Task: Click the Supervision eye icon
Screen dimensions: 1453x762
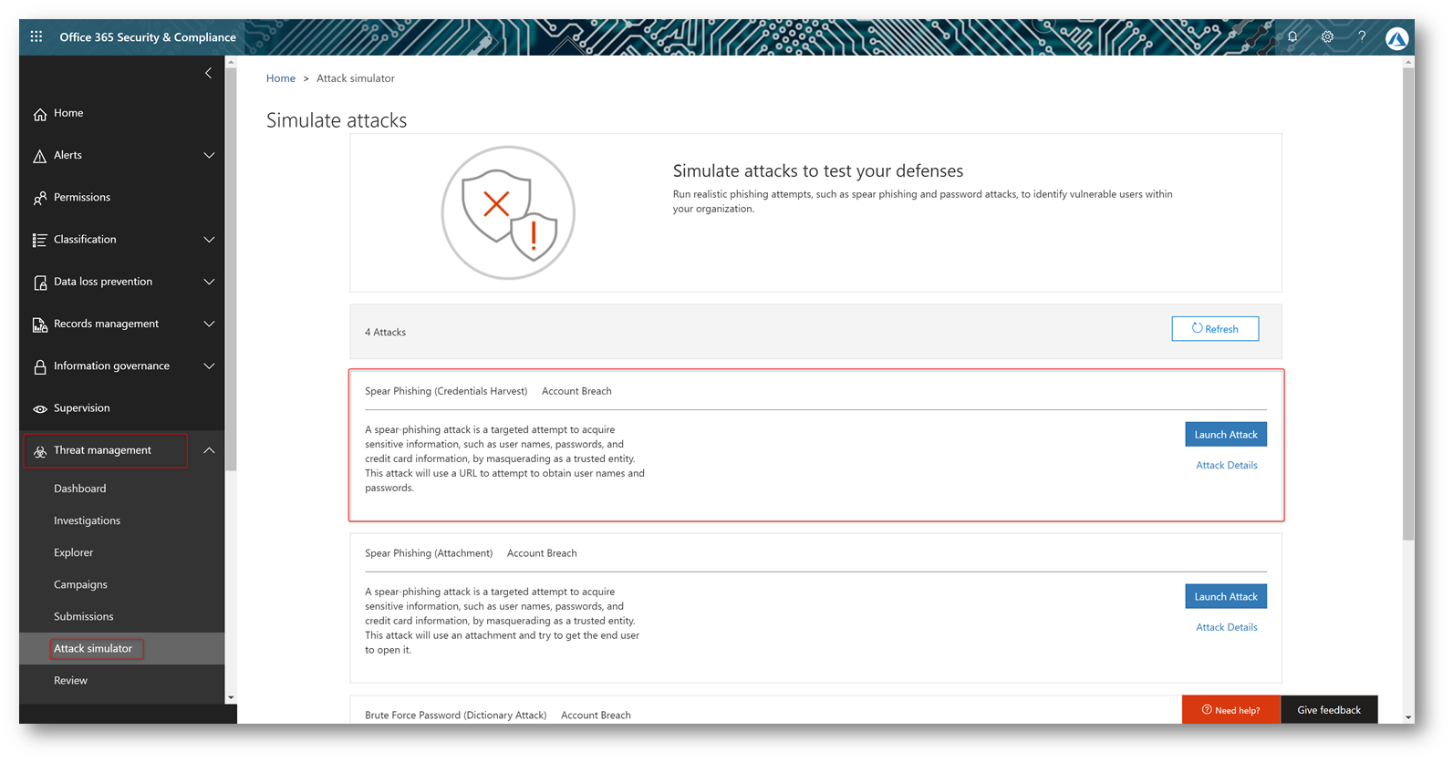Action: coord(40,408)
